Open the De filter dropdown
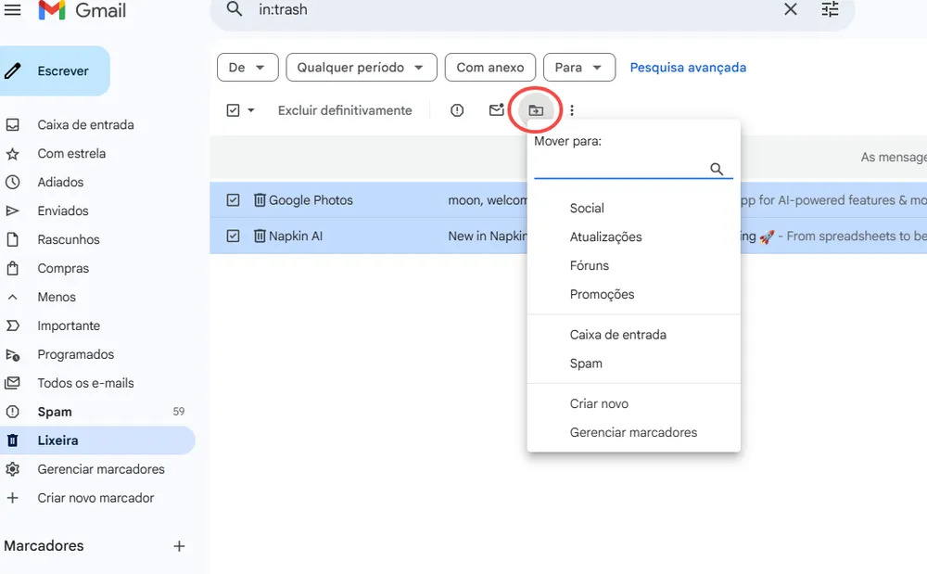 247,67
